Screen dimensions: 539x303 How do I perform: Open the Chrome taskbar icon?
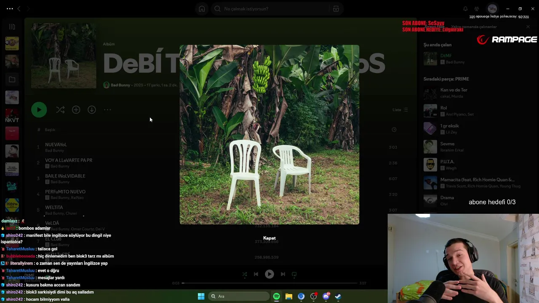(301, 296)
